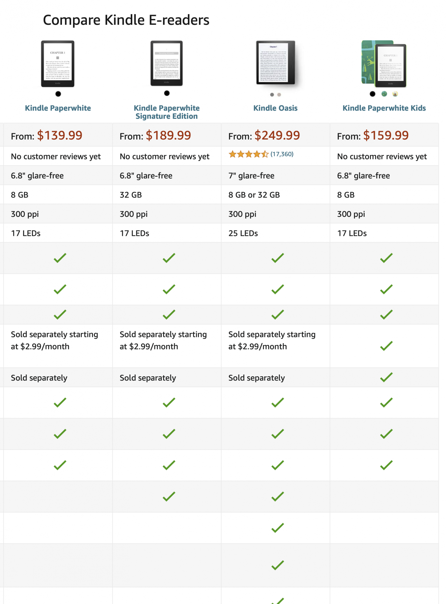Click the Kindle Paperwhite device image
Image resolution: width=446 pixels, height=604 pixels.
58,64
